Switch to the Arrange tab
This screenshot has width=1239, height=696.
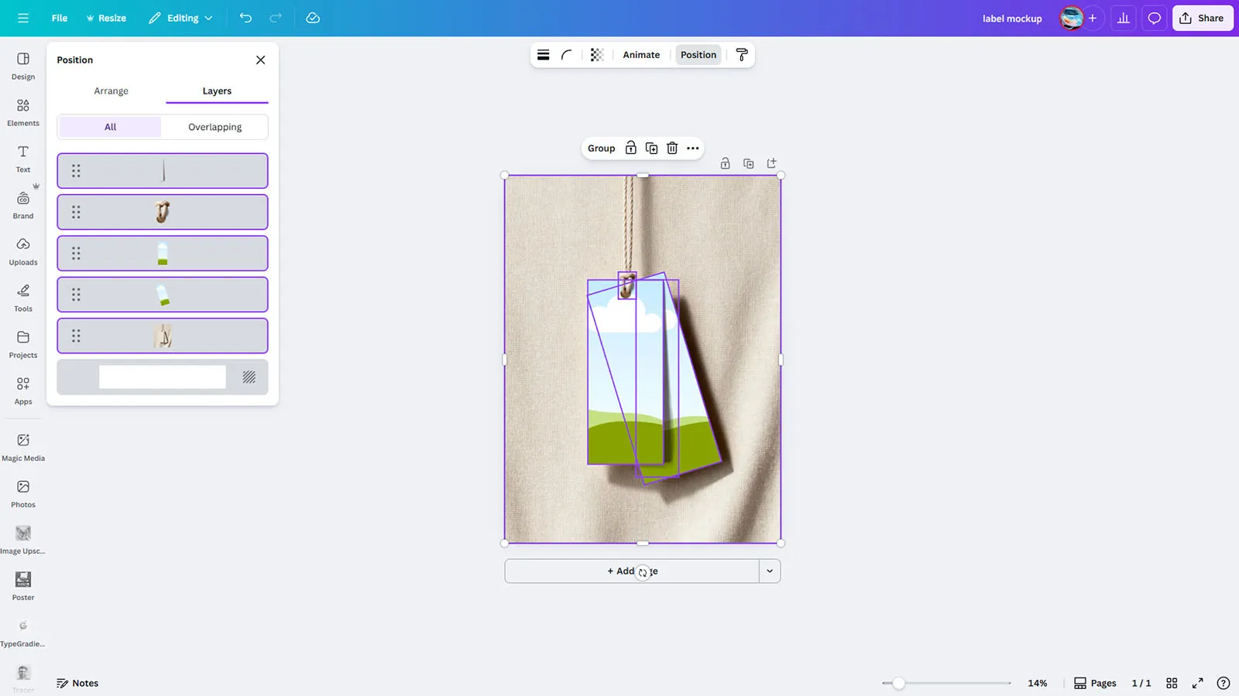click(x=111, y=91)
